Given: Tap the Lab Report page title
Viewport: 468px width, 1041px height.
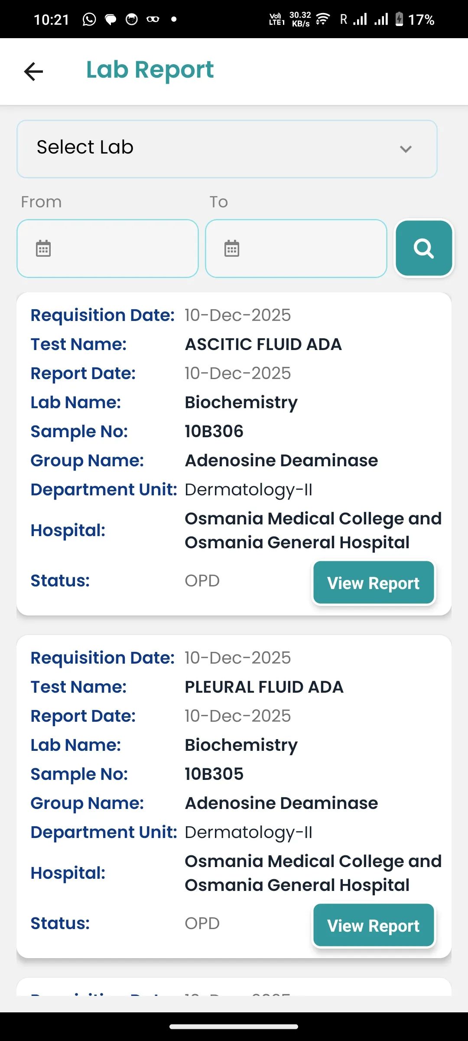Looking at the screenshot, I should coord(150,70).
